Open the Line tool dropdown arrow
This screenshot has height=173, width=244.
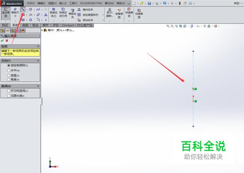click(27, 10)
